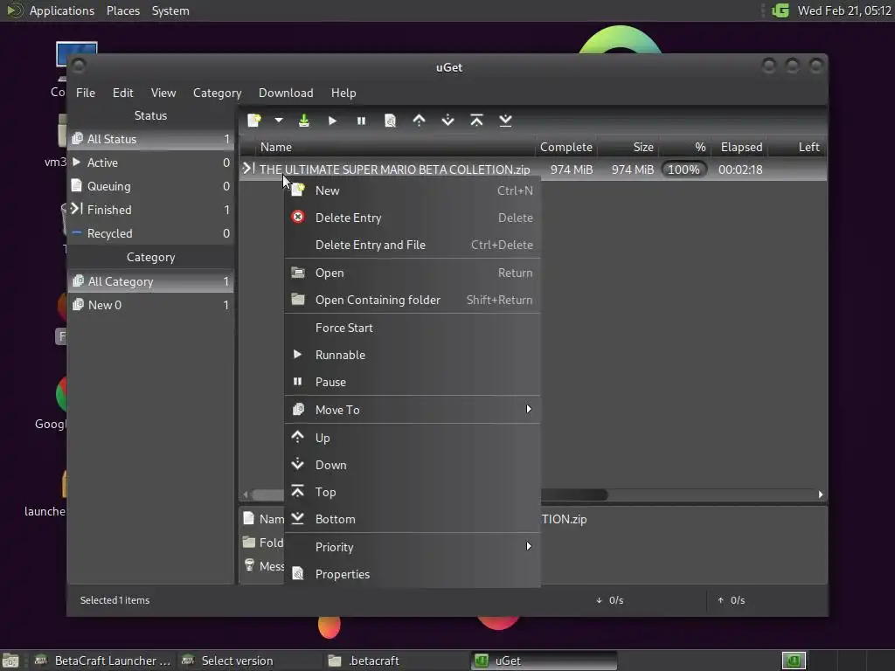Choose Up in the context menu

coord(413,438)
